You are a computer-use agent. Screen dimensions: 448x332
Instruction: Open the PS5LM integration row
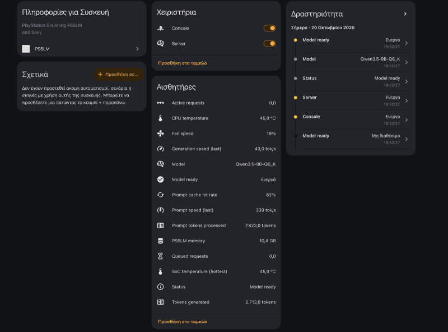pyautogui.click(x=81, y=49)
